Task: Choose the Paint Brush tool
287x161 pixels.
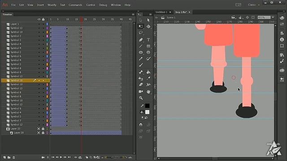Action: 148,59
